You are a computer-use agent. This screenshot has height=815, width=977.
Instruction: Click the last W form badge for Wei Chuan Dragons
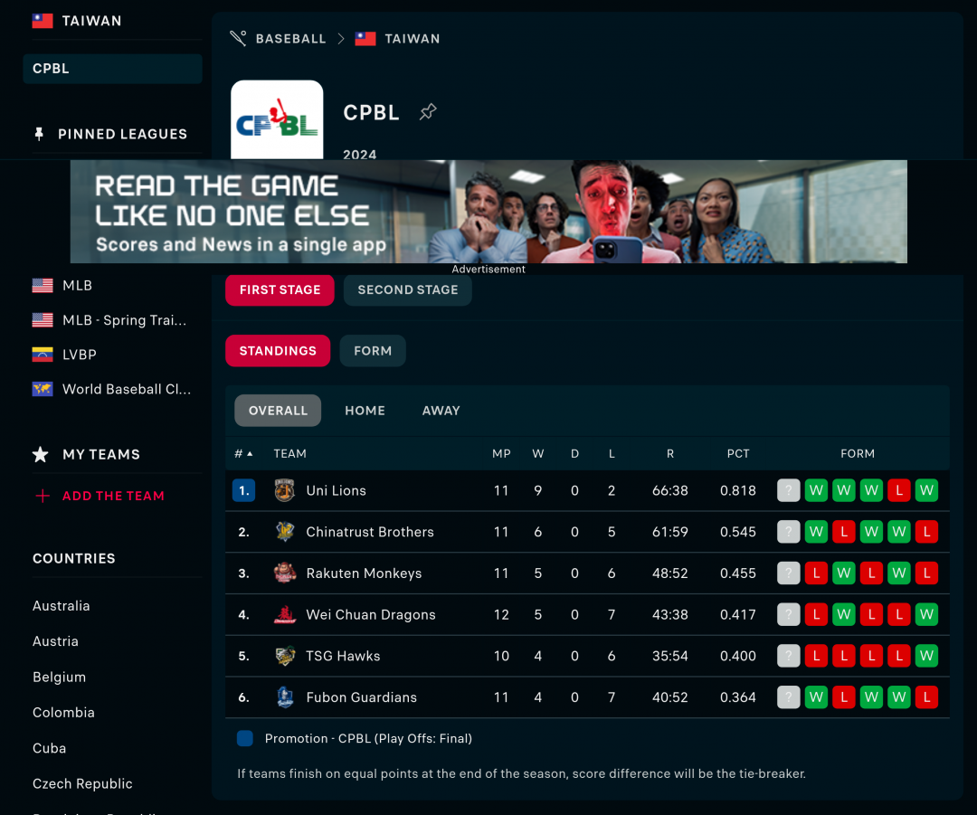pos(926,614)
